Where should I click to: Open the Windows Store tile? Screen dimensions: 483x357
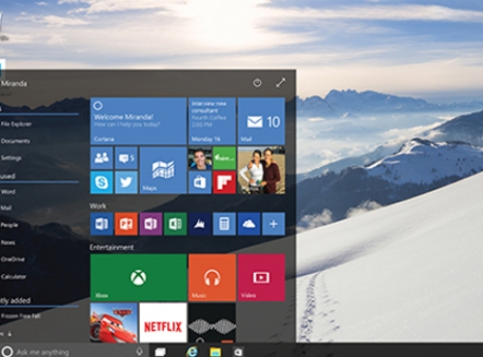coord(200,182)
